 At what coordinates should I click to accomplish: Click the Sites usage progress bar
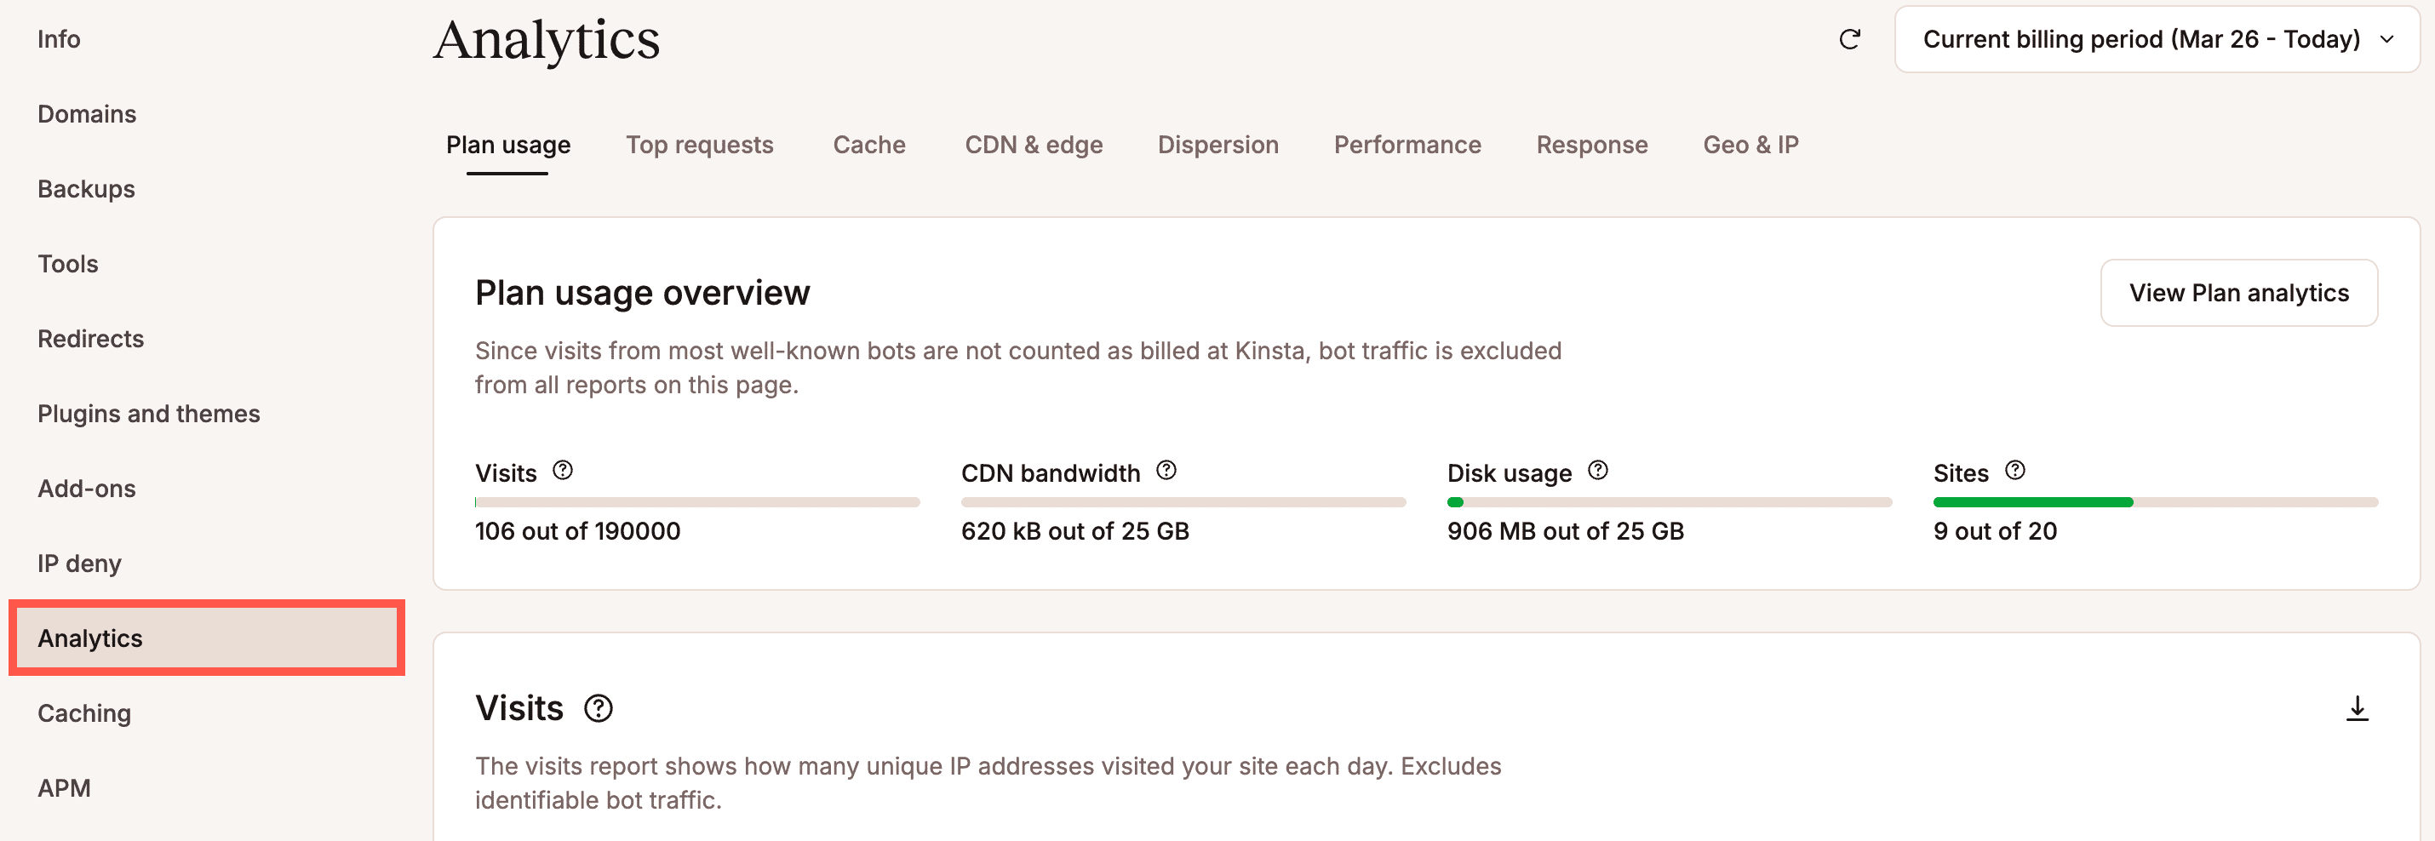click(2155, 503)
